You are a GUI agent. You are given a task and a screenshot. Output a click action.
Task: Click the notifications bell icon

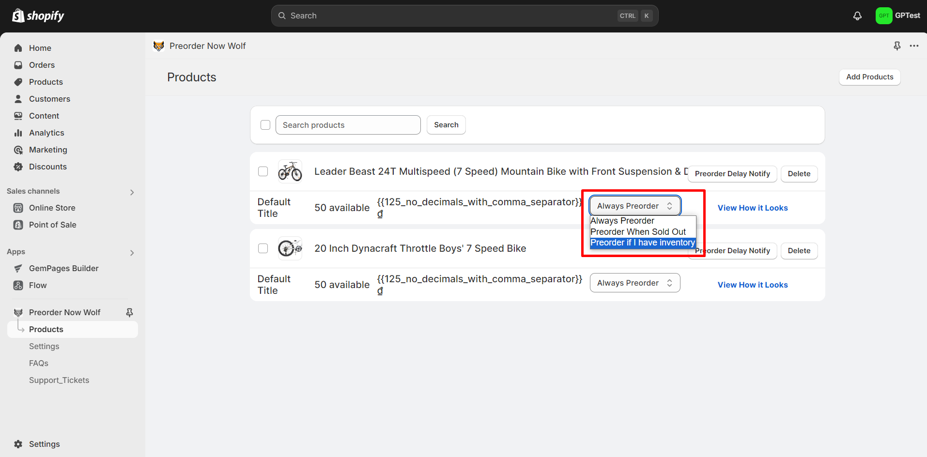click(857, 16)
